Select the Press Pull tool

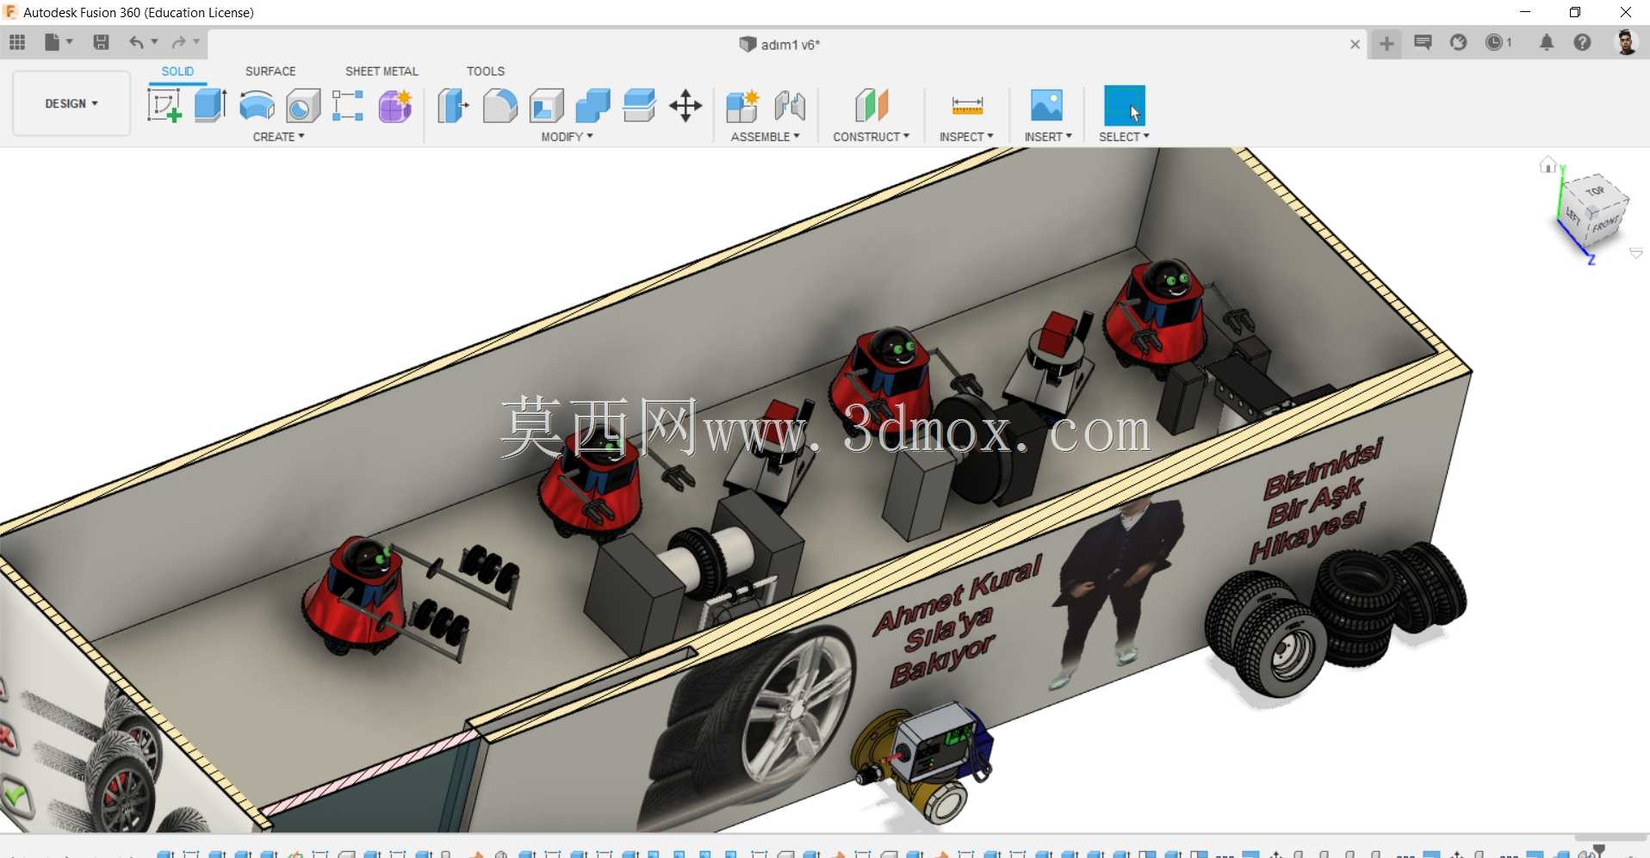[453, 106]
